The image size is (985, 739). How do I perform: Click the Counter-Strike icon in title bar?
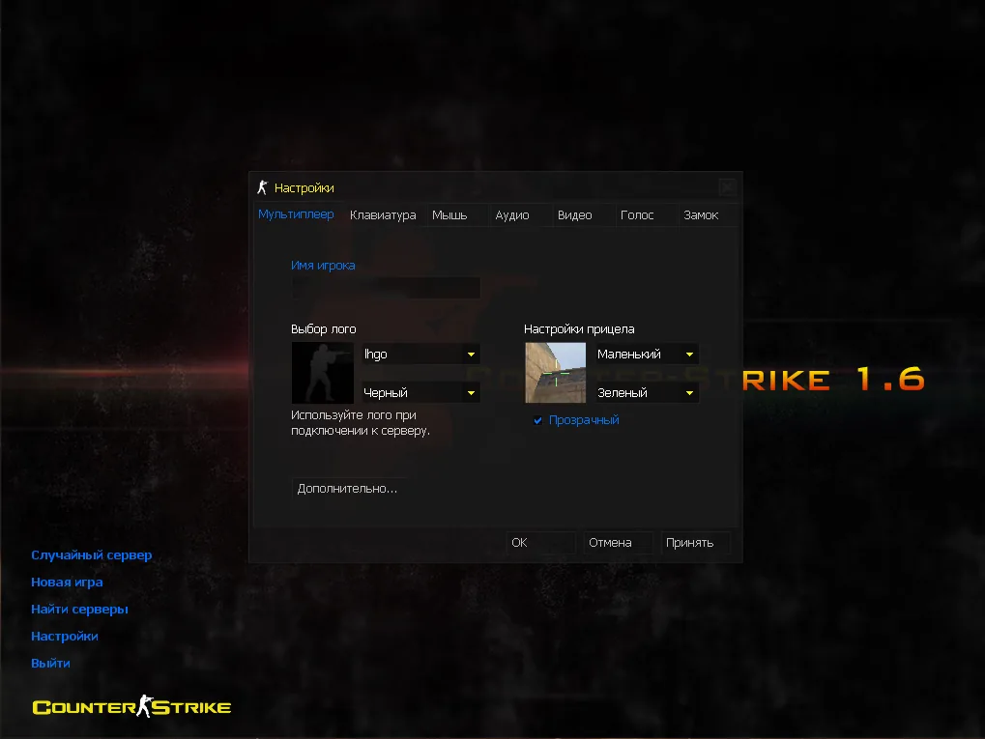click(263, 187)
